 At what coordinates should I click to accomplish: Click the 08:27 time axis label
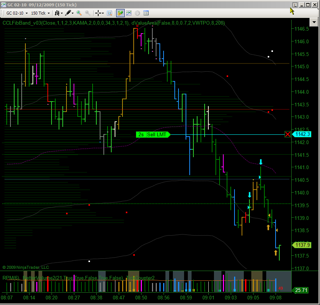pyautogui.click(x=74, y=298)
